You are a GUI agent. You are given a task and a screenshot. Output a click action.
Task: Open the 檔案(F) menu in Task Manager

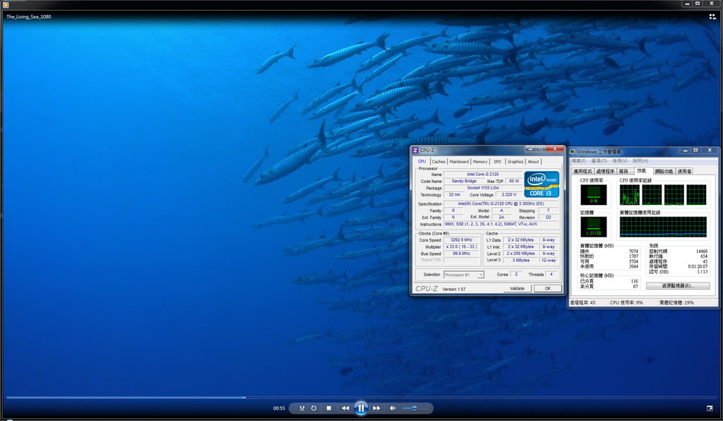click(579, 161)
